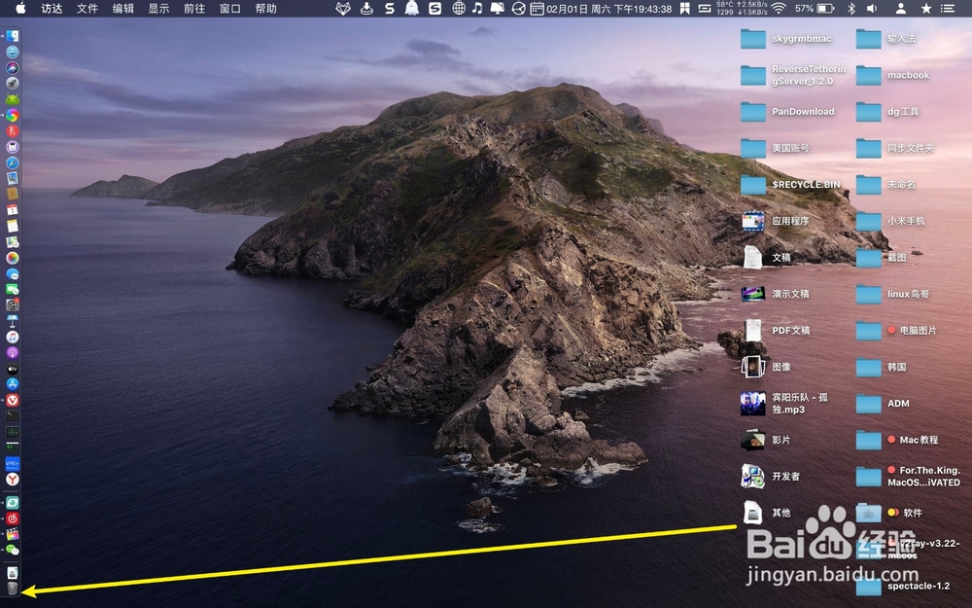Open the 访达 menu
This screenshot has height=608, width=972.
(52, 8)
